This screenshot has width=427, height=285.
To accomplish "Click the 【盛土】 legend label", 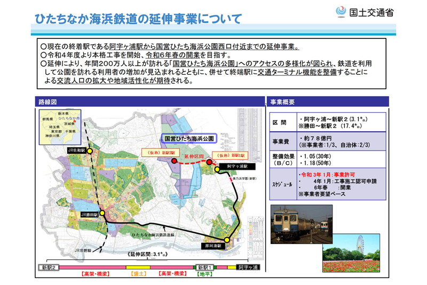I will coord(139,274).
